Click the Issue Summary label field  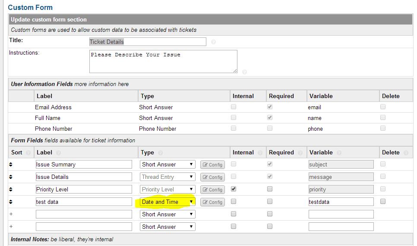(84, 164)
